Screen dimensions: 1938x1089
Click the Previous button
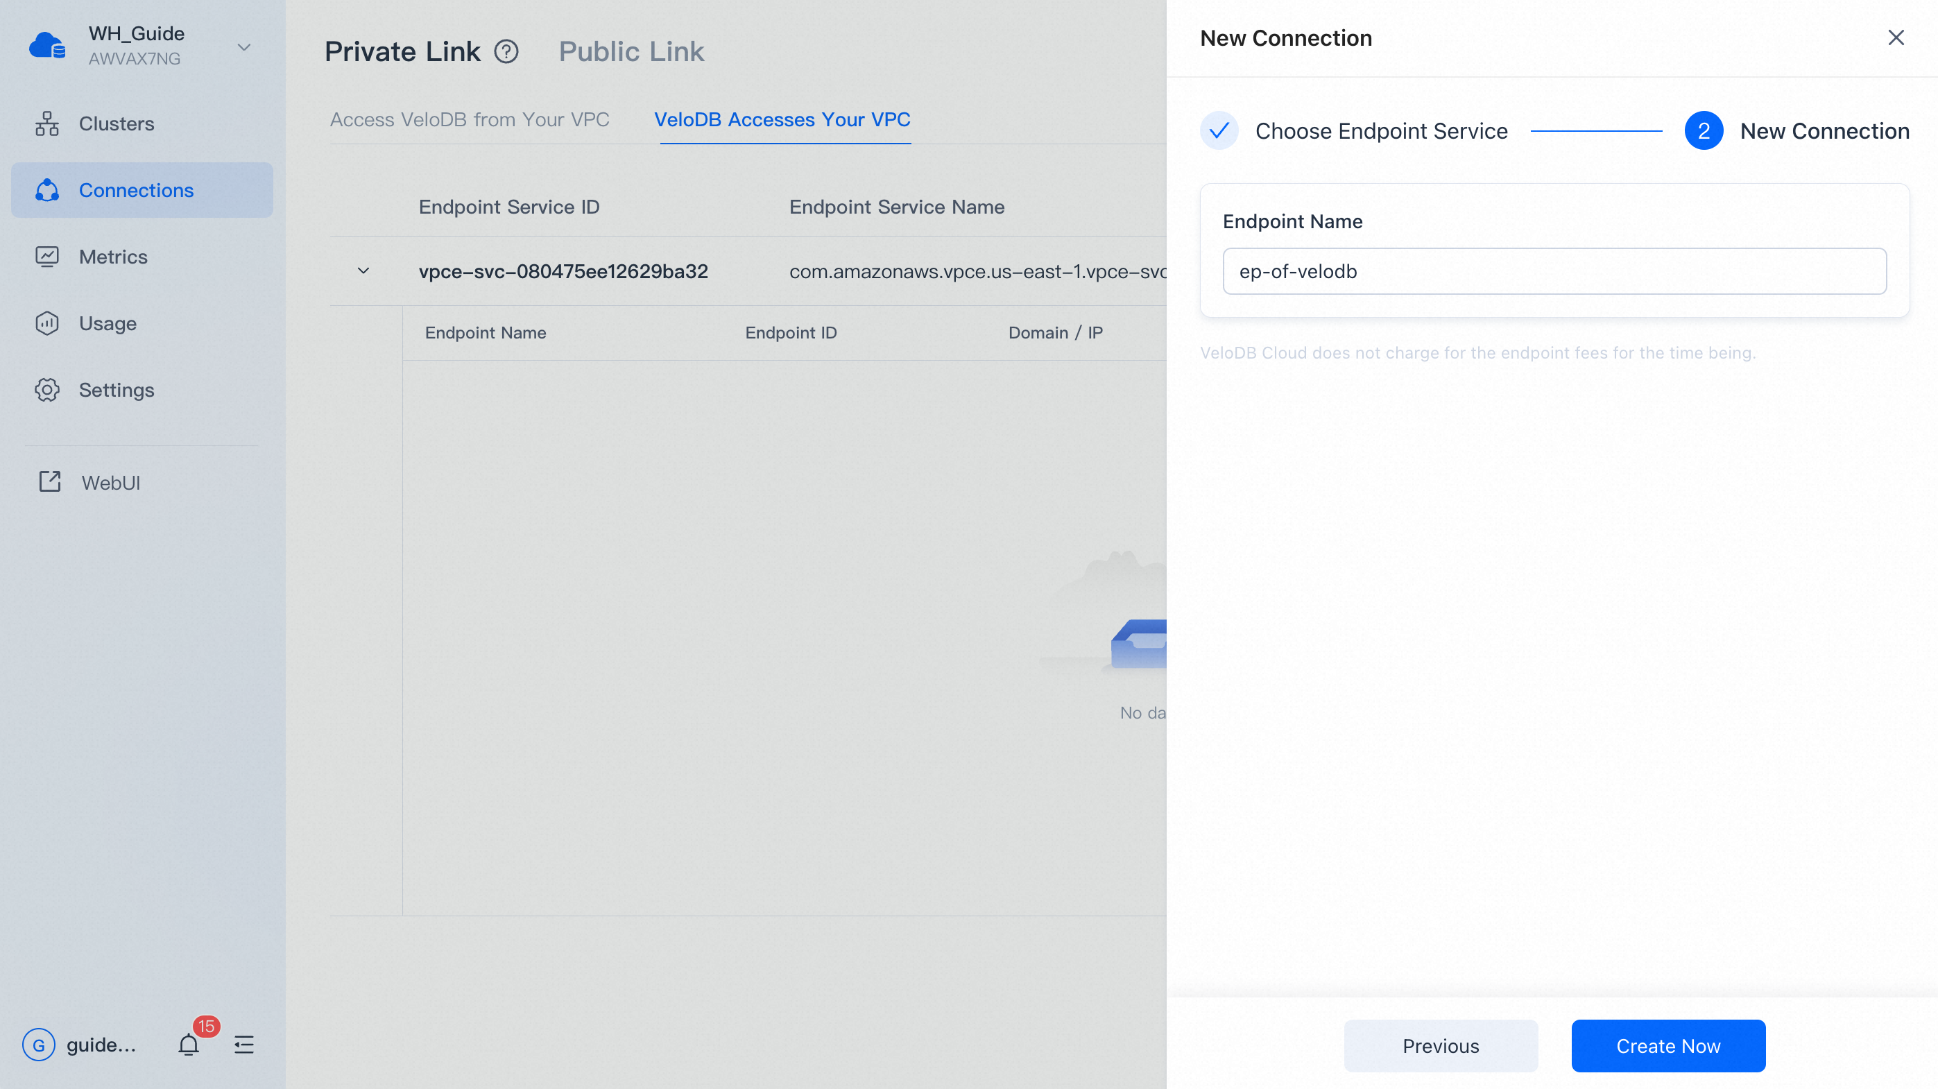tap(1441, 1045)
